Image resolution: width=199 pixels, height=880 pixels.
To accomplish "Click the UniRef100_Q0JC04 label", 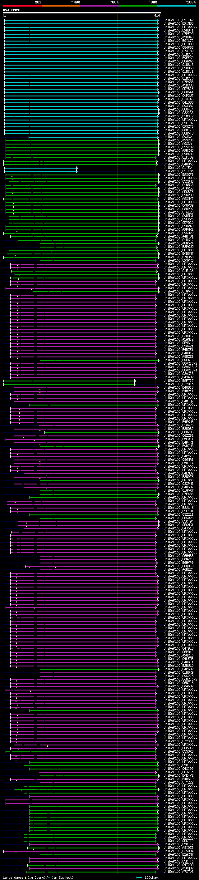I will pos(178,137).
